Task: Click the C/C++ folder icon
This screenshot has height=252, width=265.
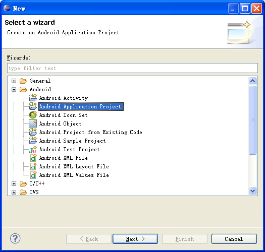Action: (x=23, y=183)
